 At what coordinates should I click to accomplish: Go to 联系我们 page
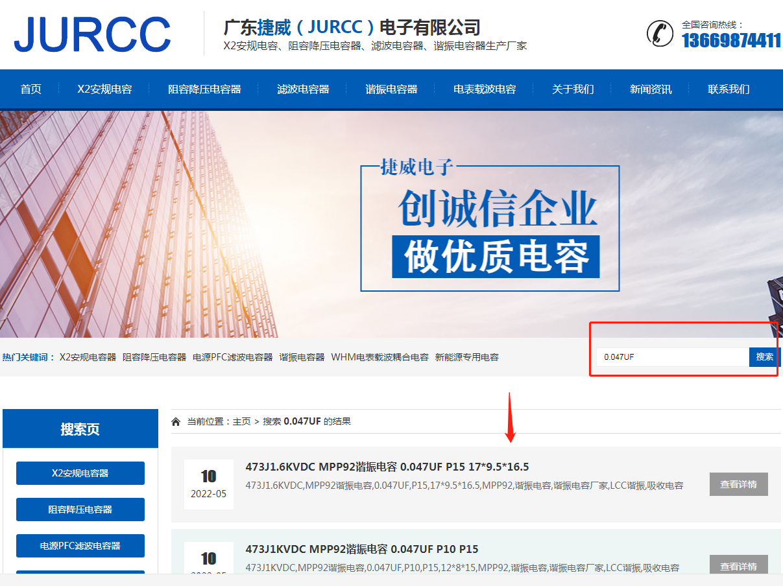pos(729,89)
